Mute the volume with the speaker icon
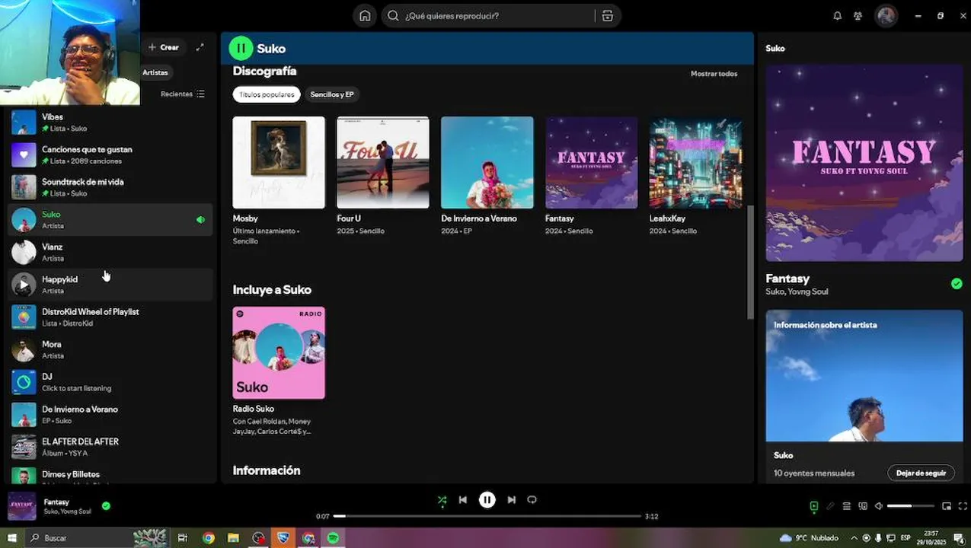 (x=878, y=506)
